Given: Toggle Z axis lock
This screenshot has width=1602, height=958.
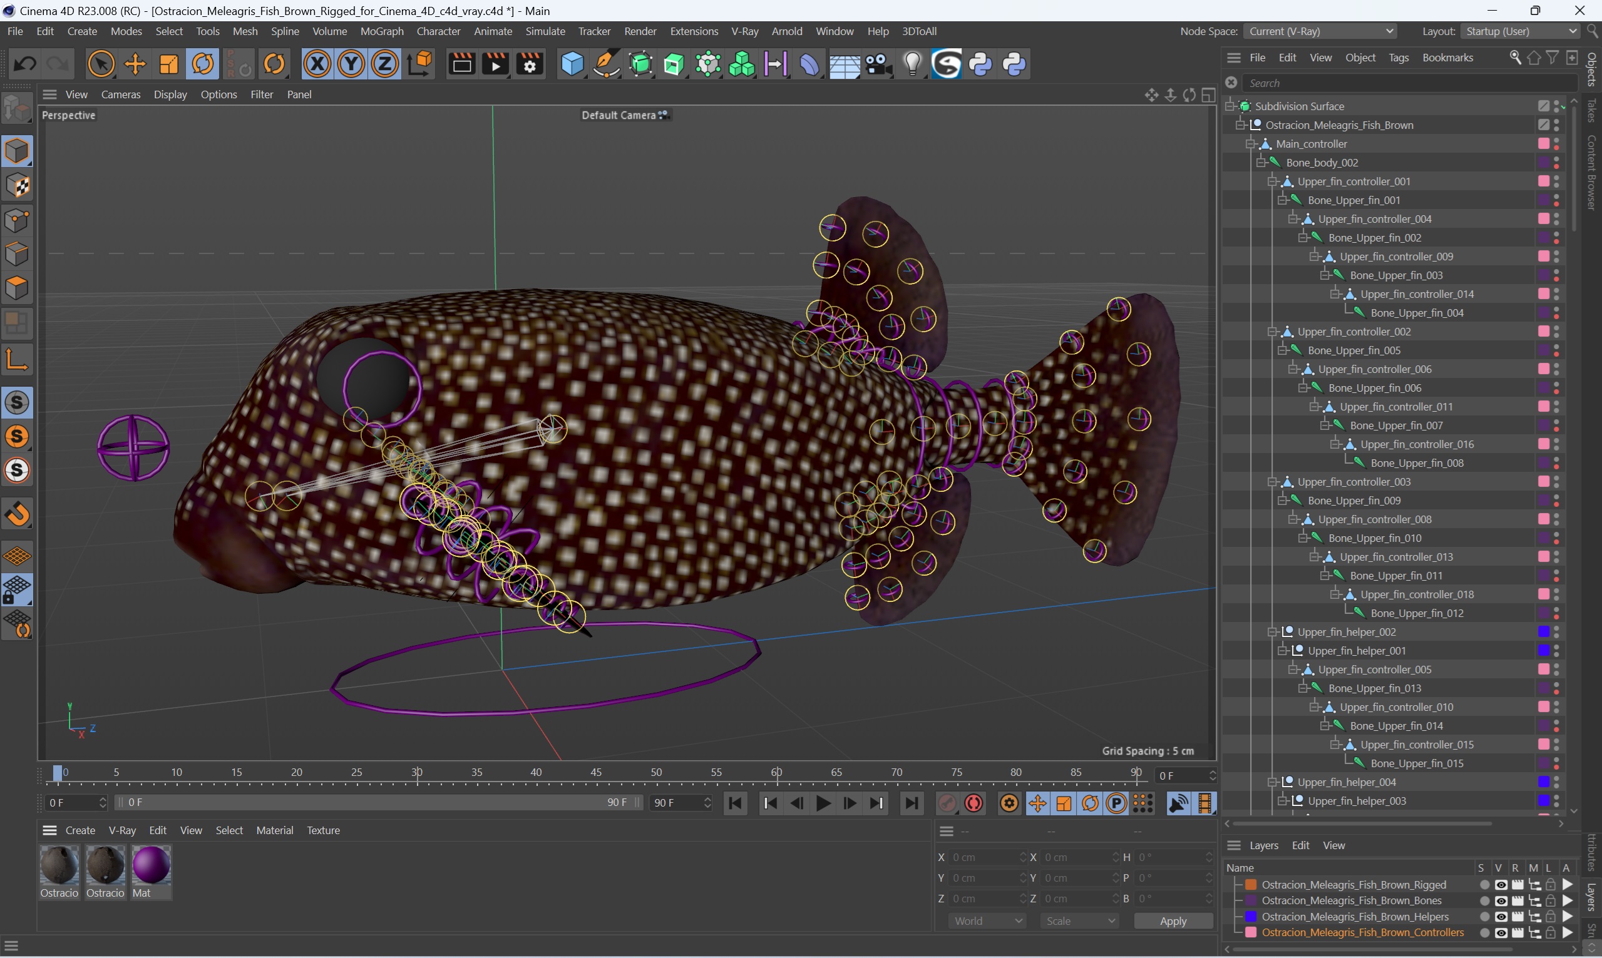Looking at the screenshot, I should click(385, 64).
